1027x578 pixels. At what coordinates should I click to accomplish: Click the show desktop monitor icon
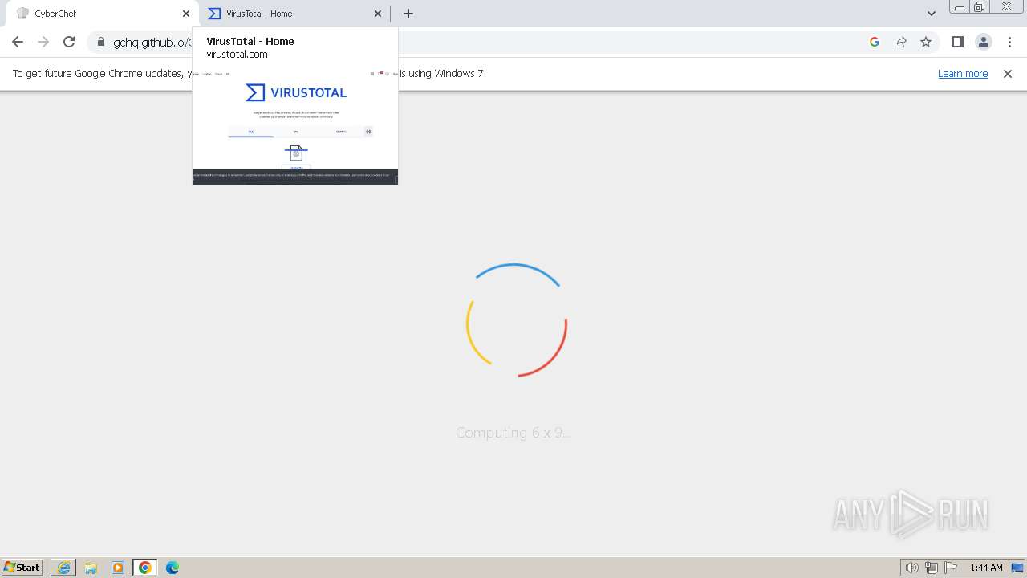click(1017, 568)
